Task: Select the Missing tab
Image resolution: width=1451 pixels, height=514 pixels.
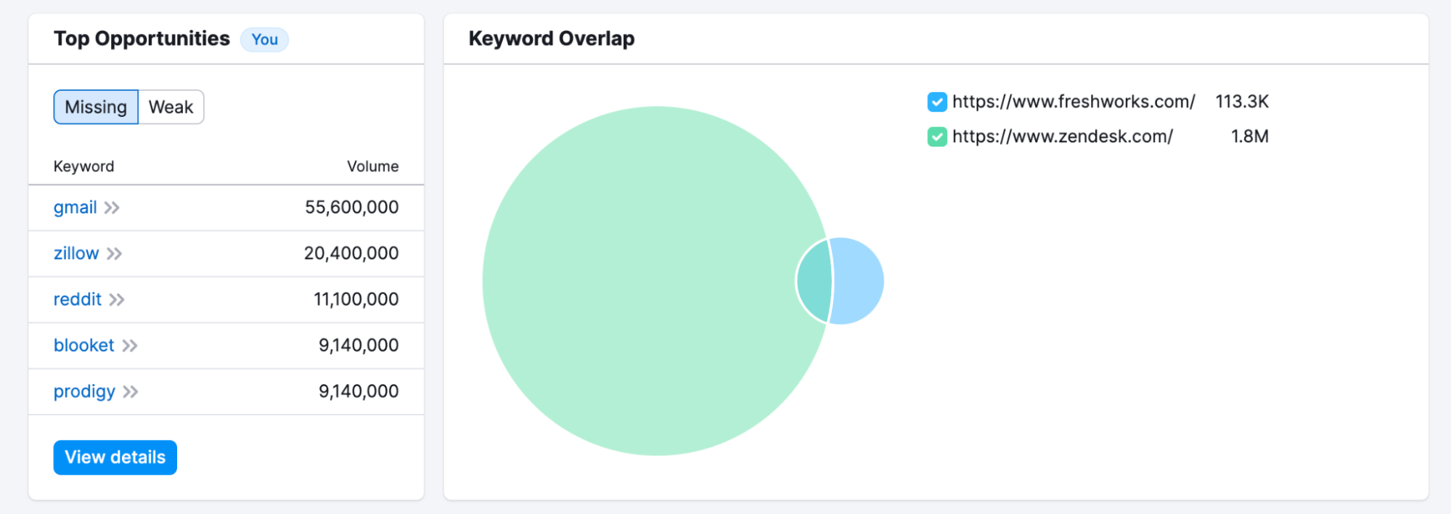Action: 96,107
